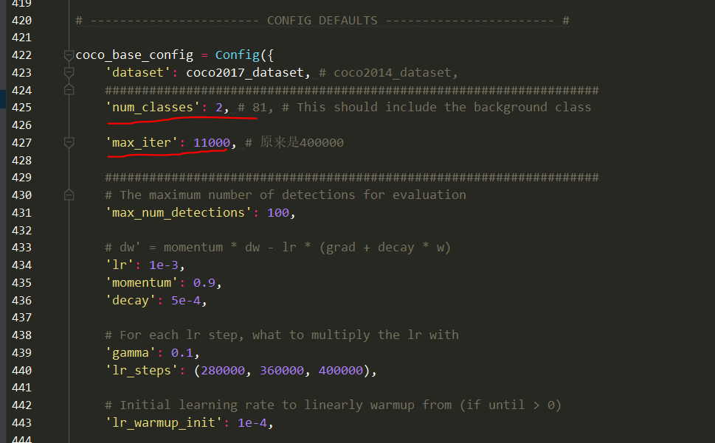Click the momentum value 0.9
715x443 pixels.
coord(204,283)
